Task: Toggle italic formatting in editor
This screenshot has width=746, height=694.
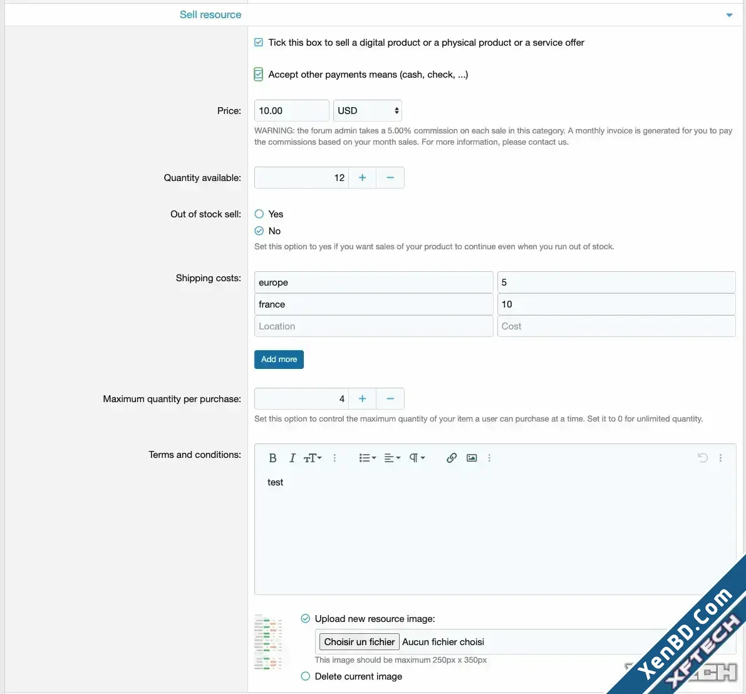Action: click(292, 458)
